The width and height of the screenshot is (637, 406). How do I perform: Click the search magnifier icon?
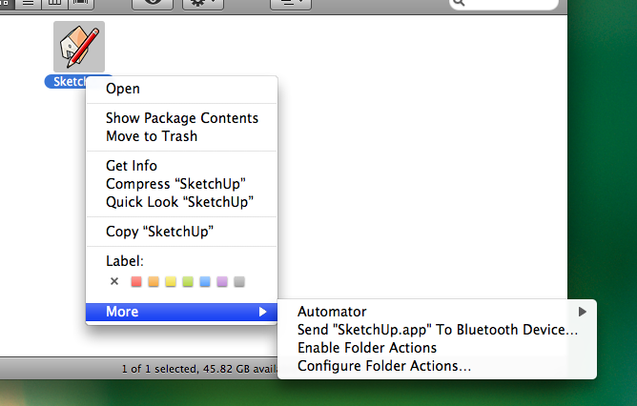459,3
